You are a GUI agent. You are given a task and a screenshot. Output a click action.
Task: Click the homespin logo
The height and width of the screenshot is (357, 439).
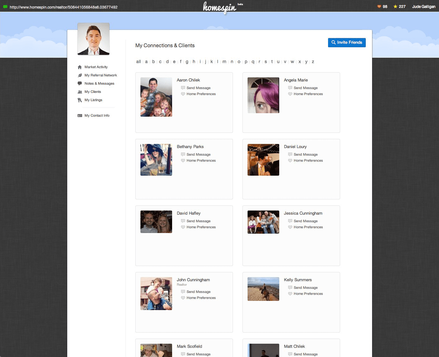click(220, 7)
